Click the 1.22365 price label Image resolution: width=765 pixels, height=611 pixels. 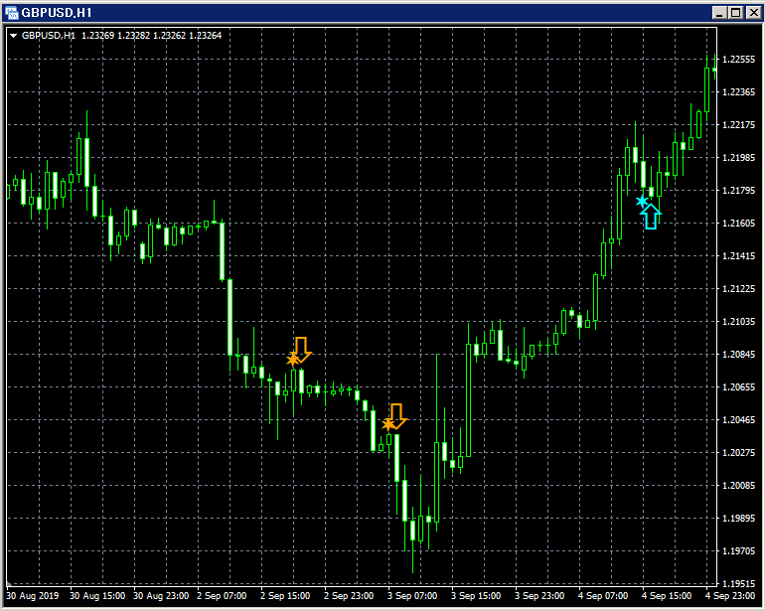pyautogui.click(x=738, y=92)
